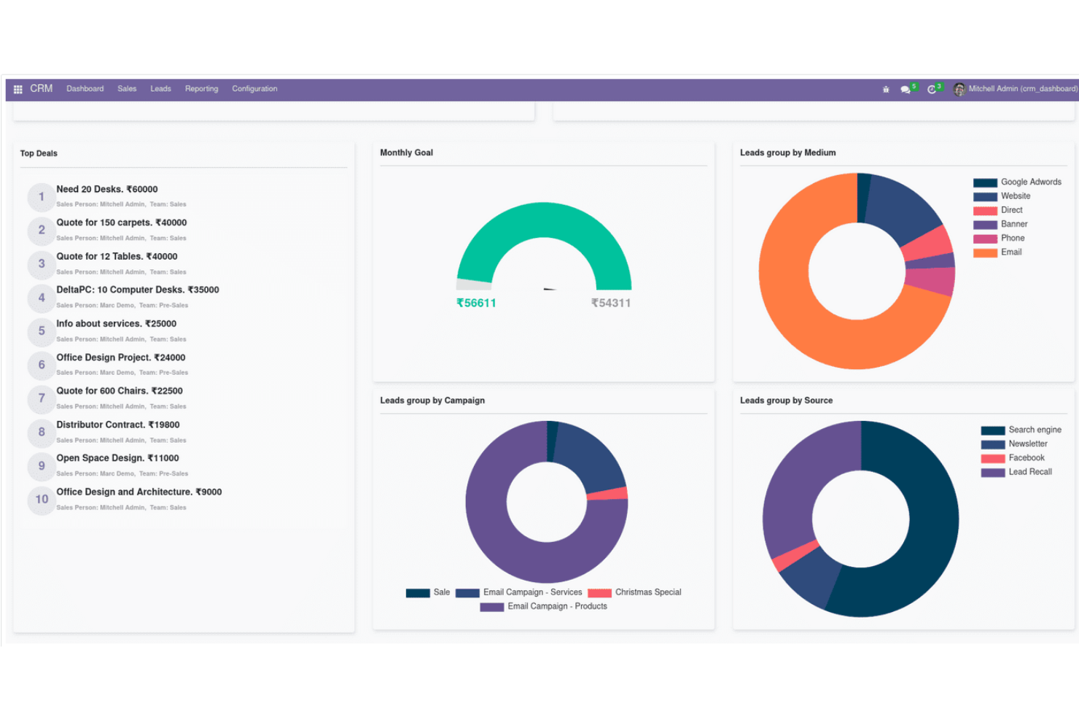Click the ₹56611 achieved value

point(476,303)
